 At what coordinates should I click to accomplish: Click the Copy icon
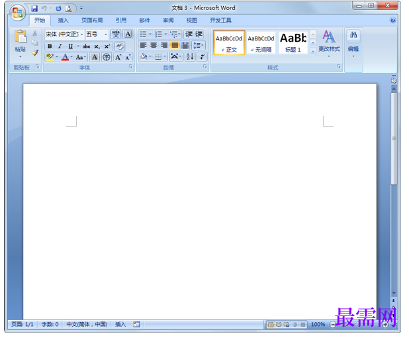pos(34,42)
